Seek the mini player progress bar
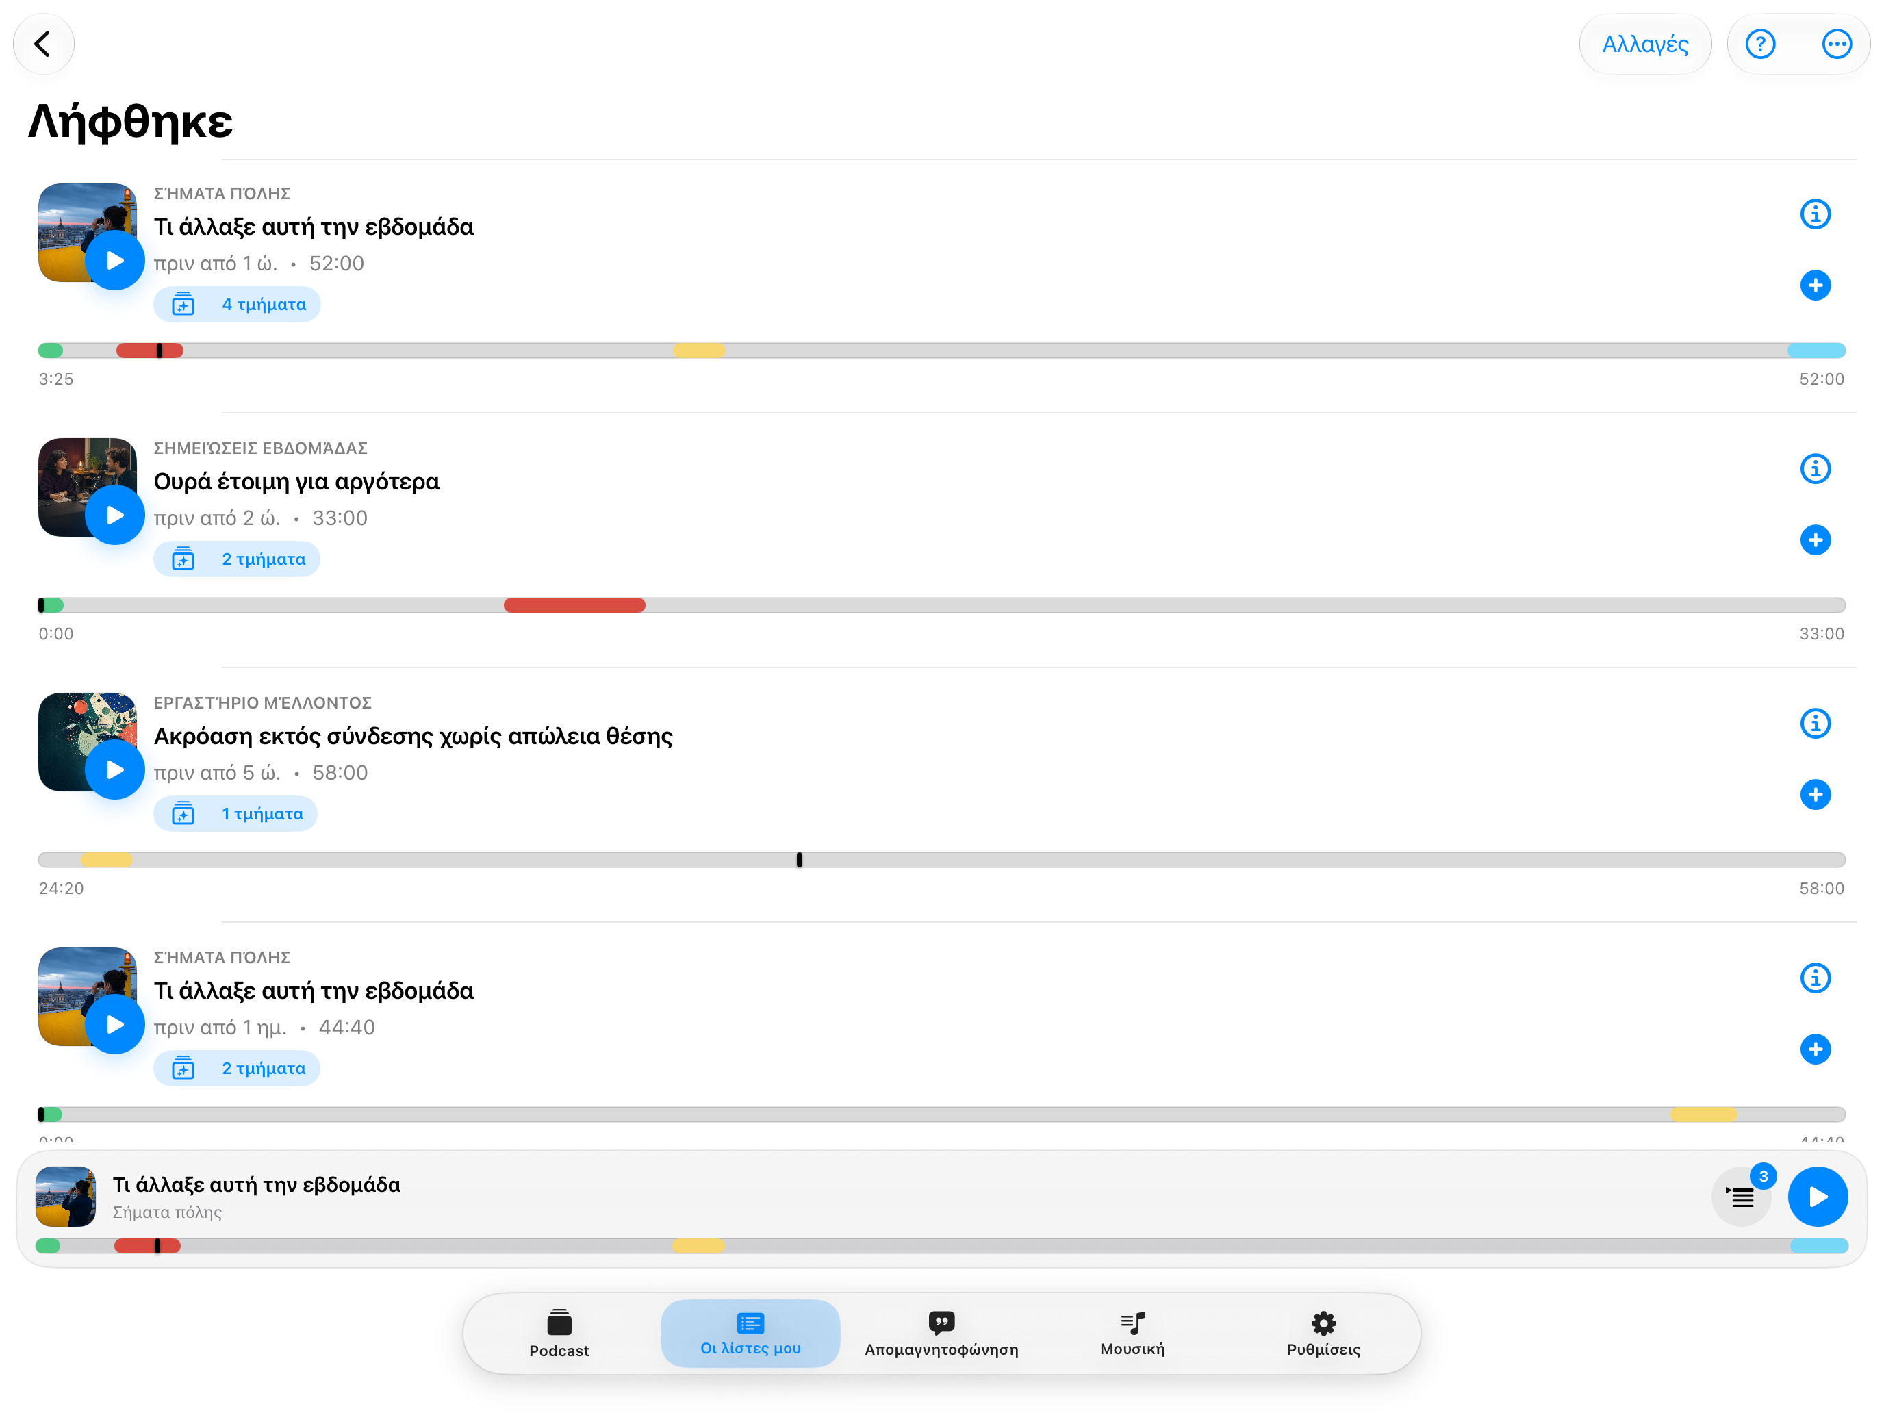This screenshot has height=1413, width=1884. 942,1246
